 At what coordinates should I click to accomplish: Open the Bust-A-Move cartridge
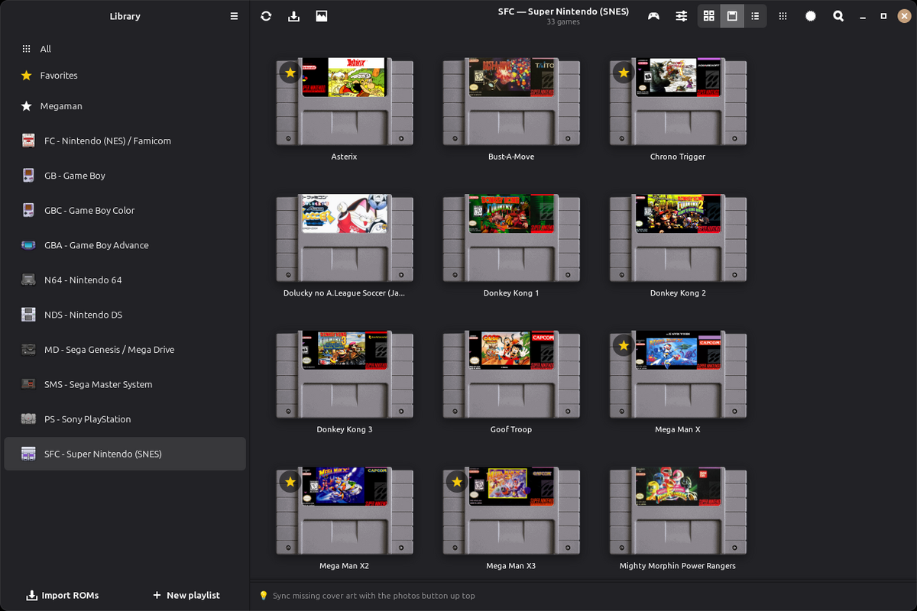click(x=511, y=101)
